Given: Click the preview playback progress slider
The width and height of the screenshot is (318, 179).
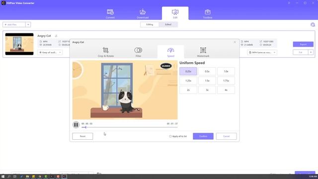Looking at the screenshot, I should (129, 127).
